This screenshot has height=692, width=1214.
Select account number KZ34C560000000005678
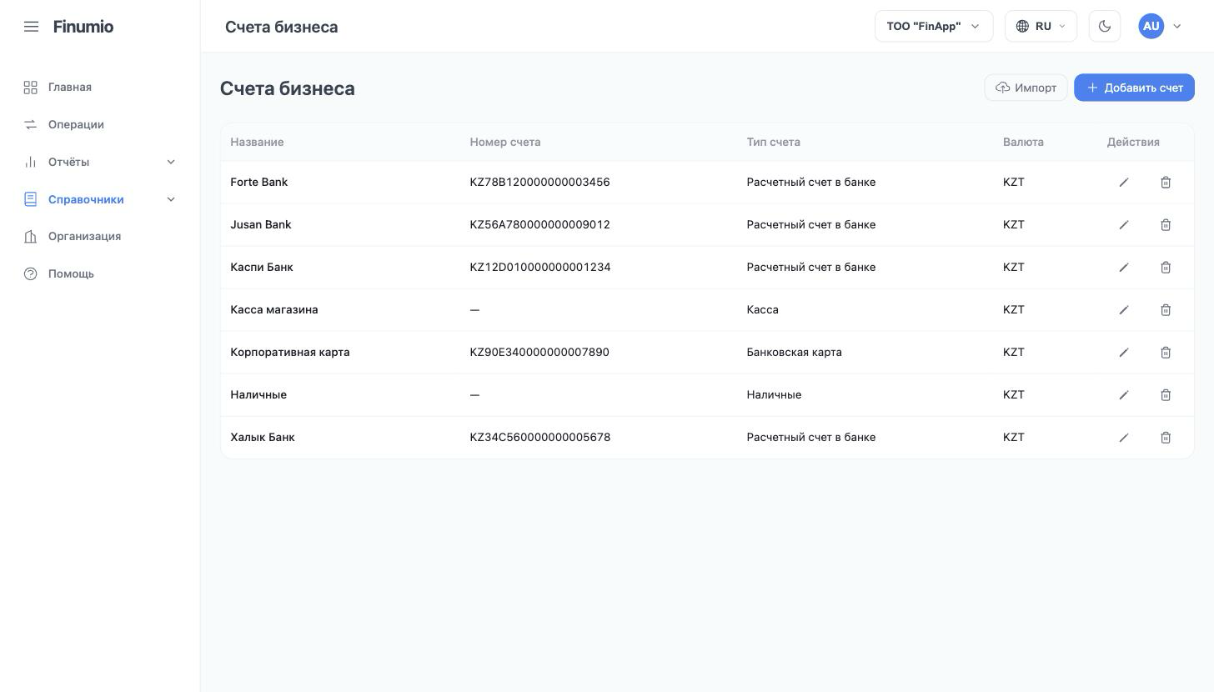click(x=540, y=437)
